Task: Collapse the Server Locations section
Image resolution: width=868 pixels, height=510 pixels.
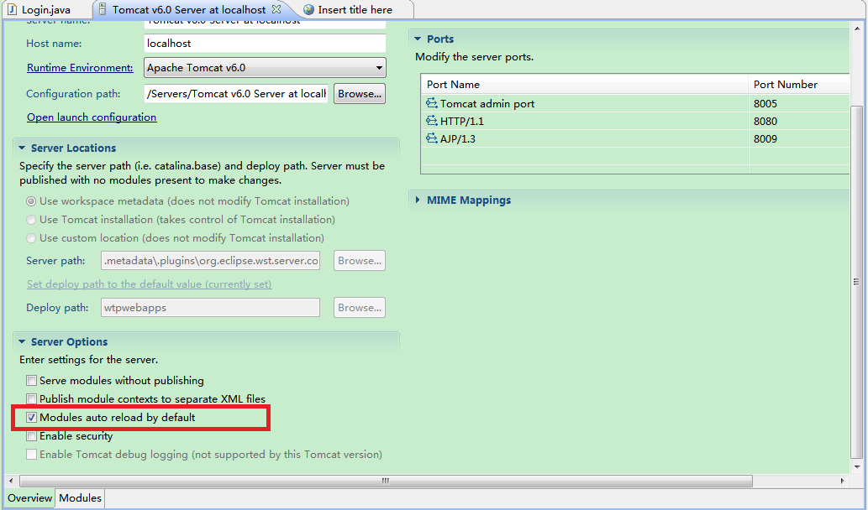Action: tap(22, 148)
